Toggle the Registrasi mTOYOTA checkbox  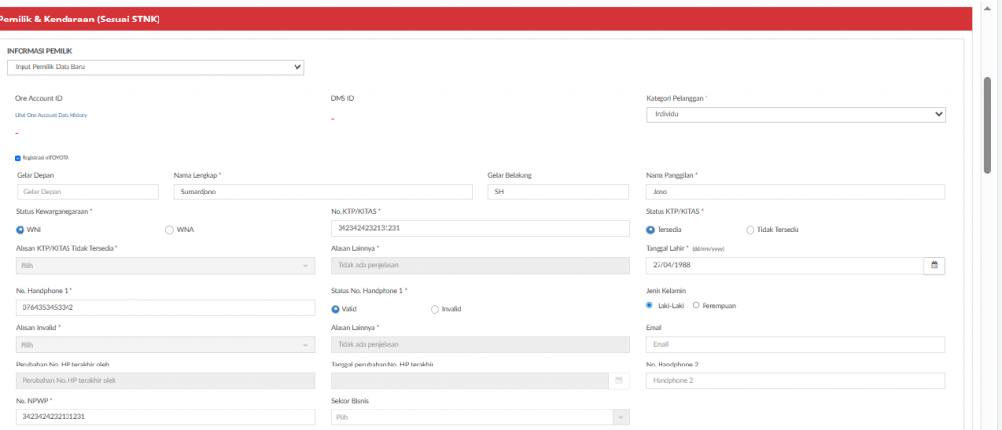point(17,157)
